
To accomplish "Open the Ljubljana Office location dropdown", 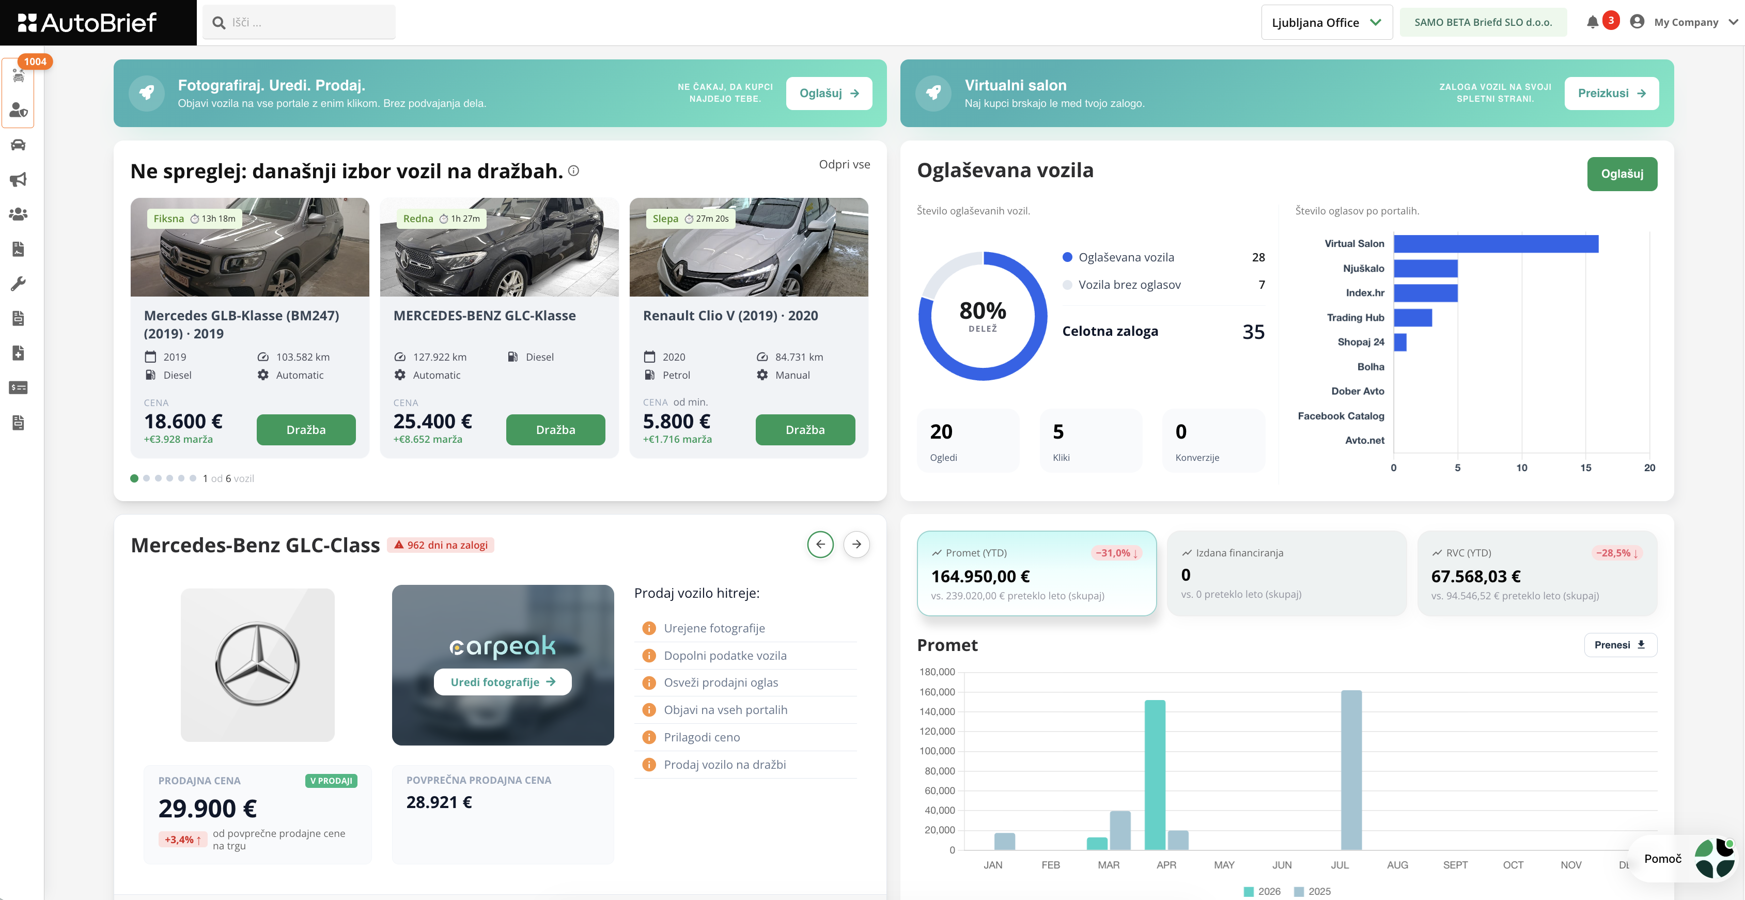I will pos(1327,22).
